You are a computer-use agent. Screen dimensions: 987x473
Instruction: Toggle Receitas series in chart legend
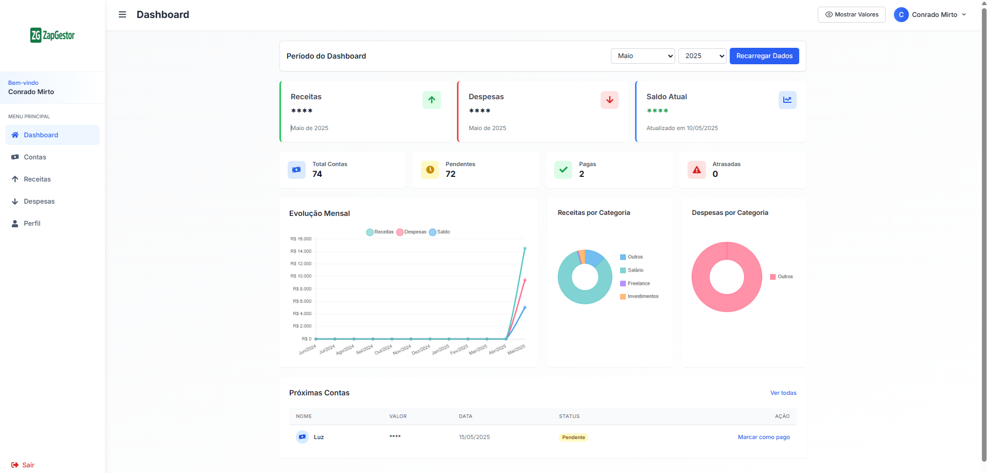[380, 232]
